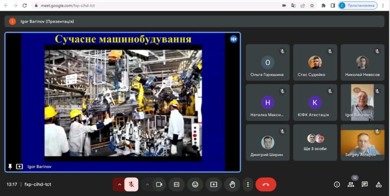Click the Призупинена profile button
390x196 pixels.
(x=357, y=6)
